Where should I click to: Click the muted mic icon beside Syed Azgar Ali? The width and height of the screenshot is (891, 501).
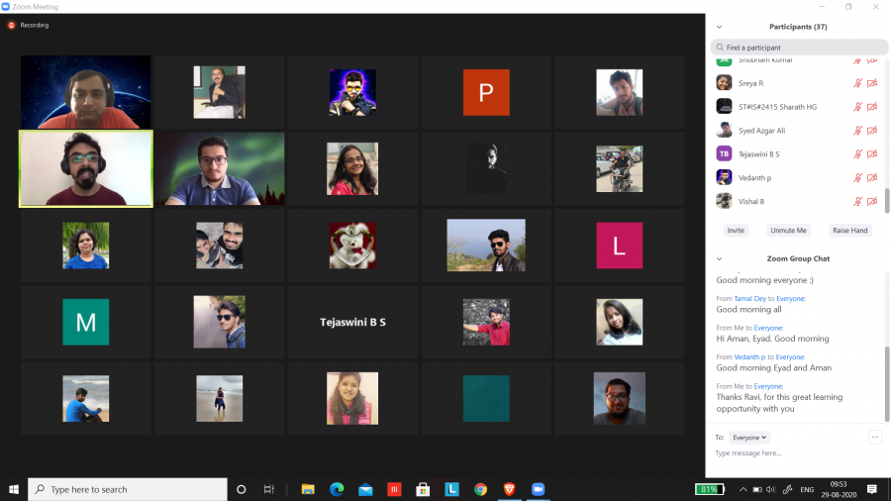pos(858,131)
